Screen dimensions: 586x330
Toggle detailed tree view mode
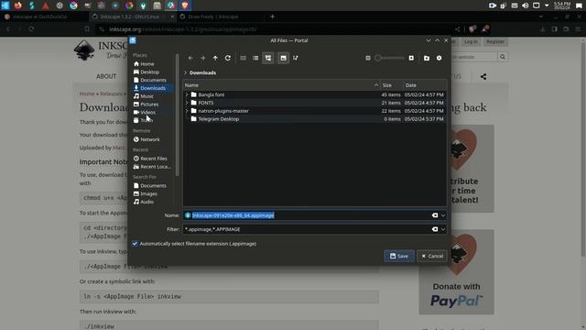[268, 58]
